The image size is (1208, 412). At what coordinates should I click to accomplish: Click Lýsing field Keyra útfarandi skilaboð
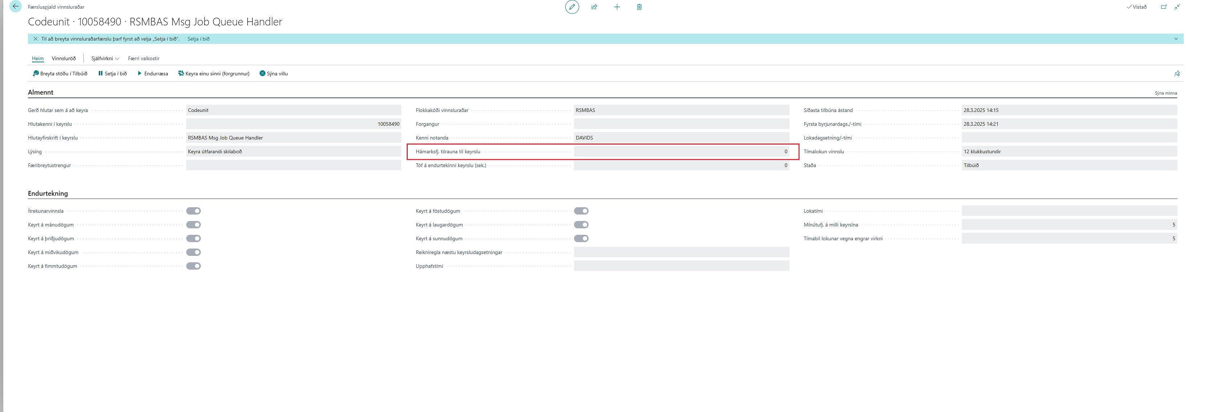click(294, 151)
